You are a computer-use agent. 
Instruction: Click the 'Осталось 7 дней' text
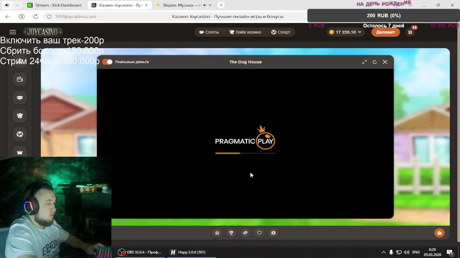click(x=383, y=26)
